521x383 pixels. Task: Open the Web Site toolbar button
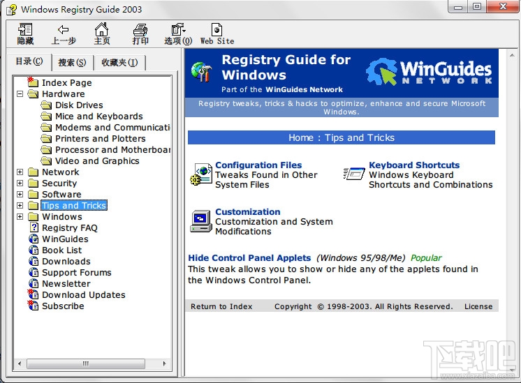217,34
